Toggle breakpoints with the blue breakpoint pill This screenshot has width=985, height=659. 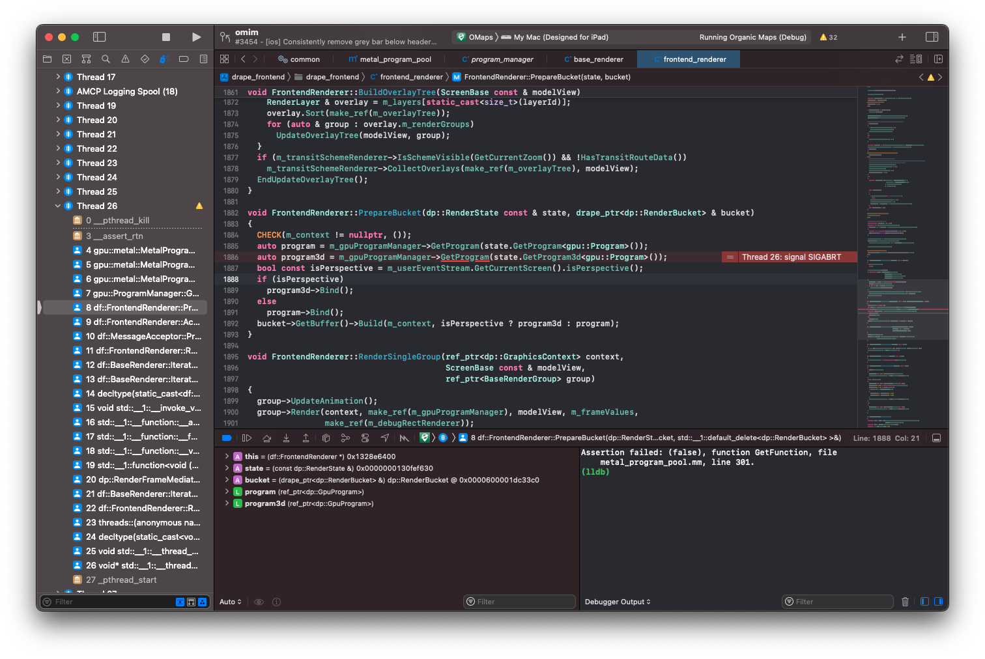coord(227,438)
